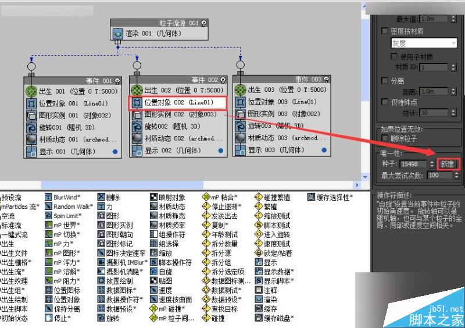Click the 总计 spinner arrows
This screenshot has height=328, width=465.
pyautogui.click(x=453, y=113)
